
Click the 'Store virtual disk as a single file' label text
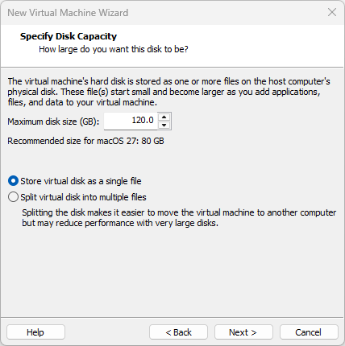tap(81, 181)
